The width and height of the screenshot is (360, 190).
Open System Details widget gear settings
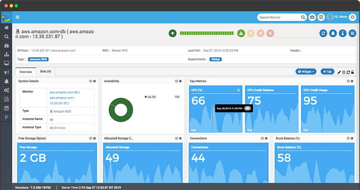tap(94, 81)
